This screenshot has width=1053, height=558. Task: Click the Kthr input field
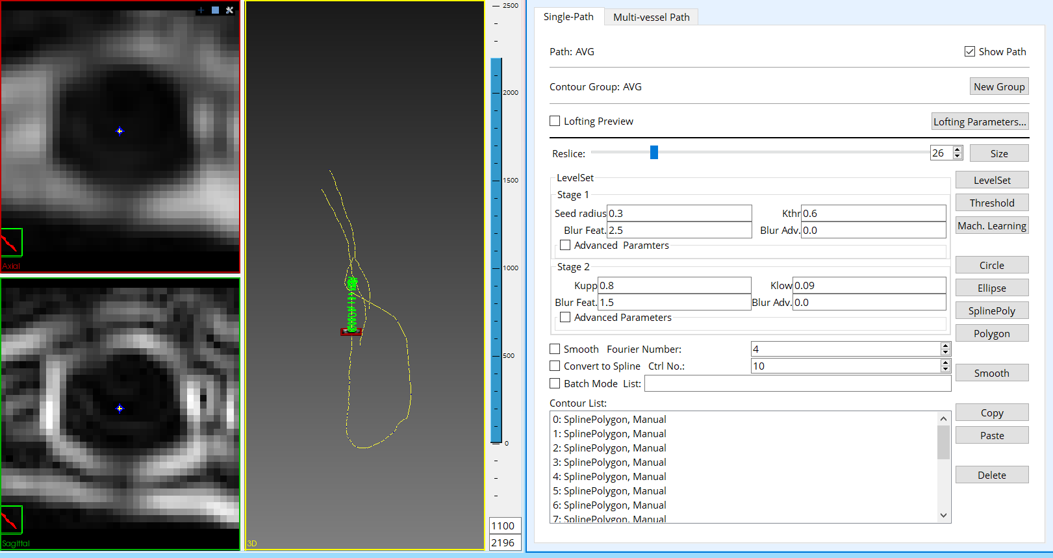click(873, 213)
